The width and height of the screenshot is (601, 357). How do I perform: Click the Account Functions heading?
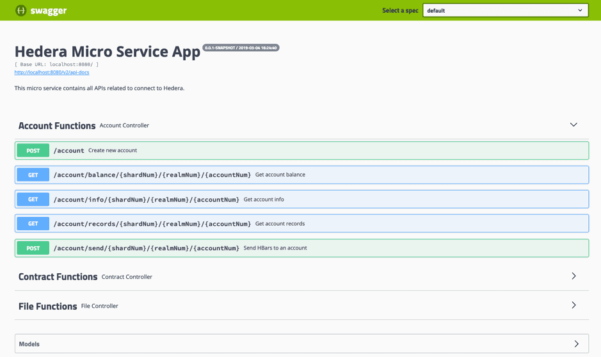pos(57,125)
